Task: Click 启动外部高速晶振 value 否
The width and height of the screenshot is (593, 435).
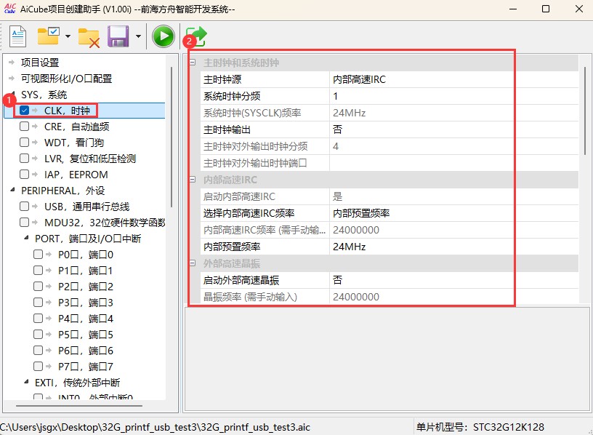Action: pyautogui.click(x=453, y=280)
